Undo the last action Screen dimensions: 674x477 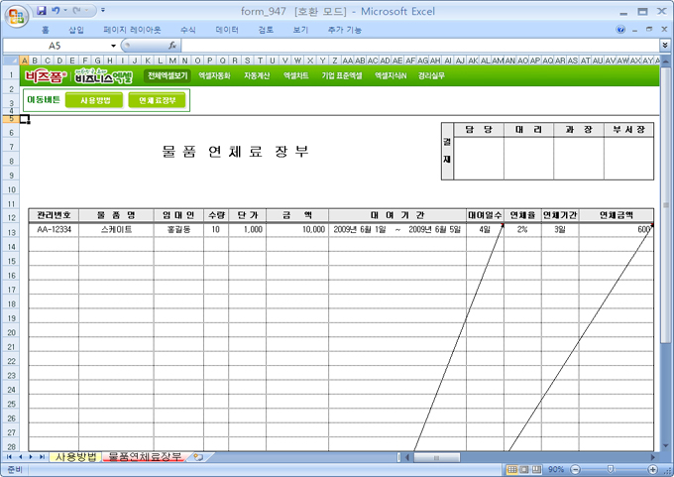point(56,10)
